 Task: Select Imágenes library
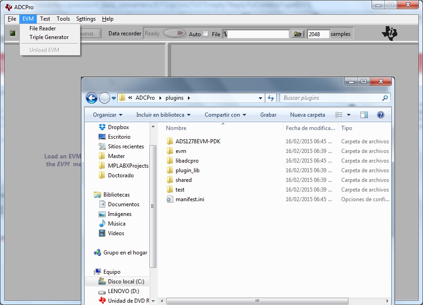click(120, 214)
